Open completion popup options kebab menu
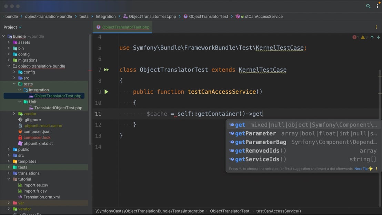This screenshot has height=215, width=382. coord(376,169)
